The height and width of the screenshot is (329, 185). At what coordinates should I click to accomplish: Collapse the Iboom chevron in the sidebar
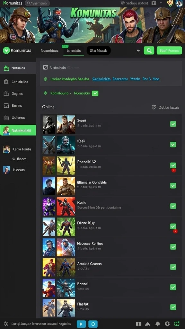click(13, 159)
